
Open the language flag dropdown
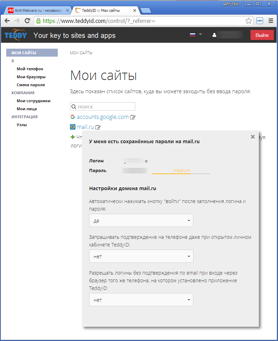tap(196, 35)
